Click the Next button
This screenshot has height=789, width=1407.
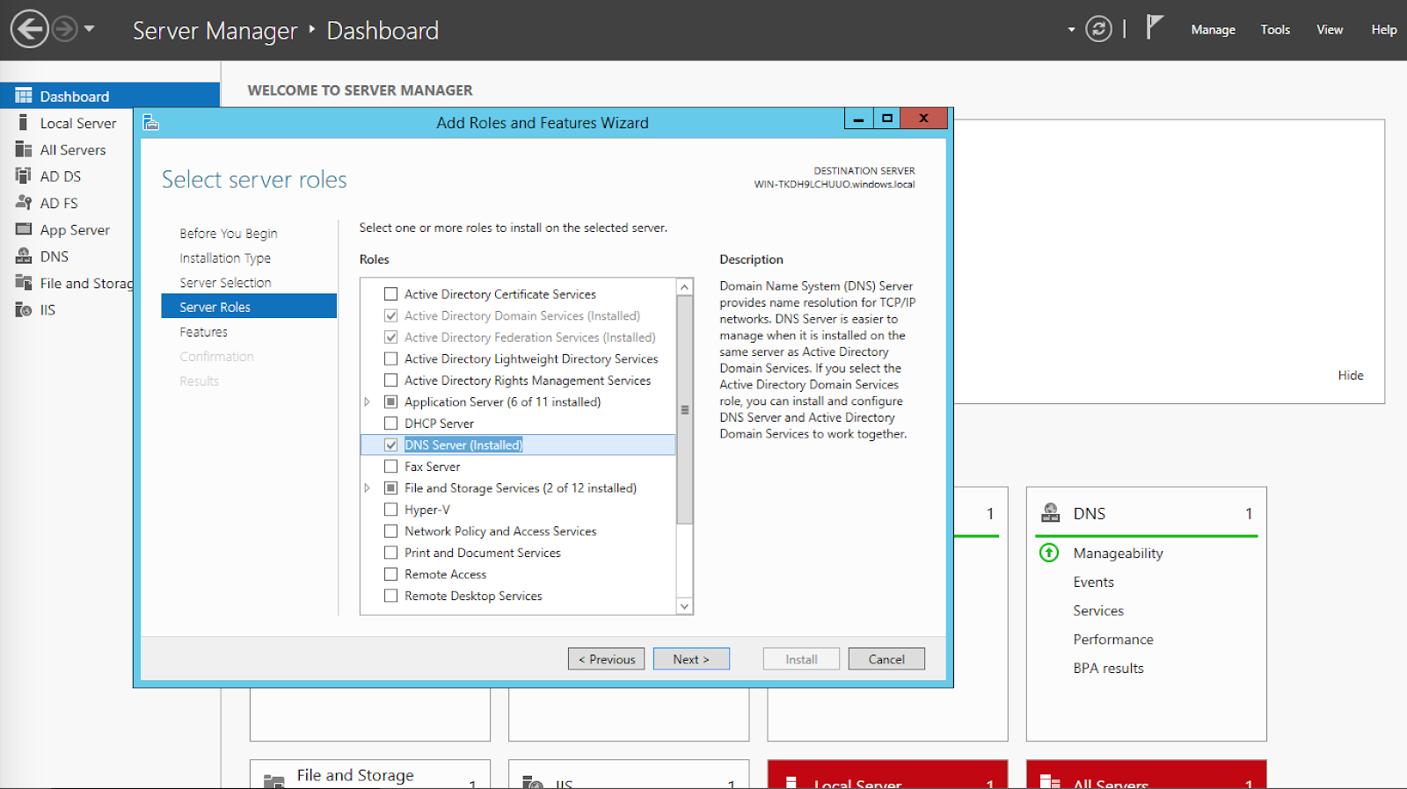(x=691, y=659)
